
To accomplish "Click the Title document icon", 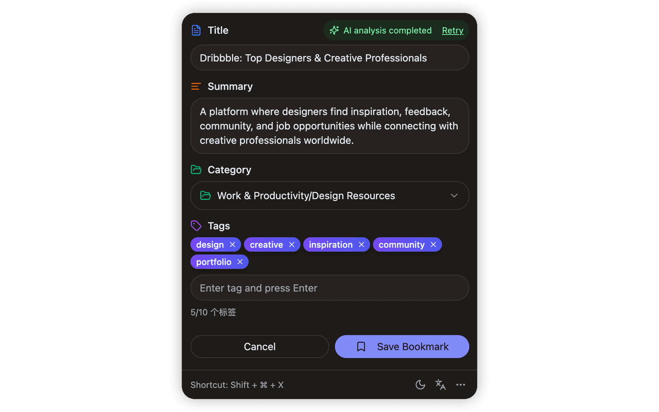I will [196, 30].
